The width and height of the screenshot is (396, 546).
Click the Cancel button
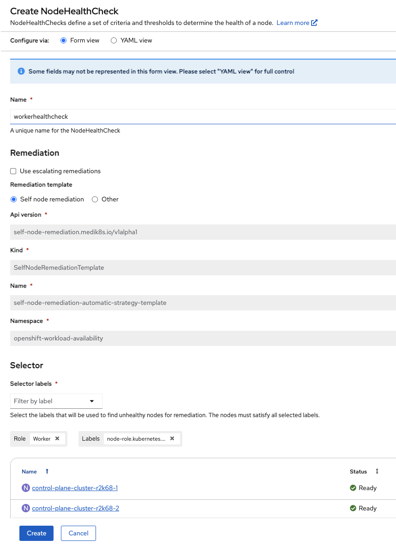(x=78, y=533)
